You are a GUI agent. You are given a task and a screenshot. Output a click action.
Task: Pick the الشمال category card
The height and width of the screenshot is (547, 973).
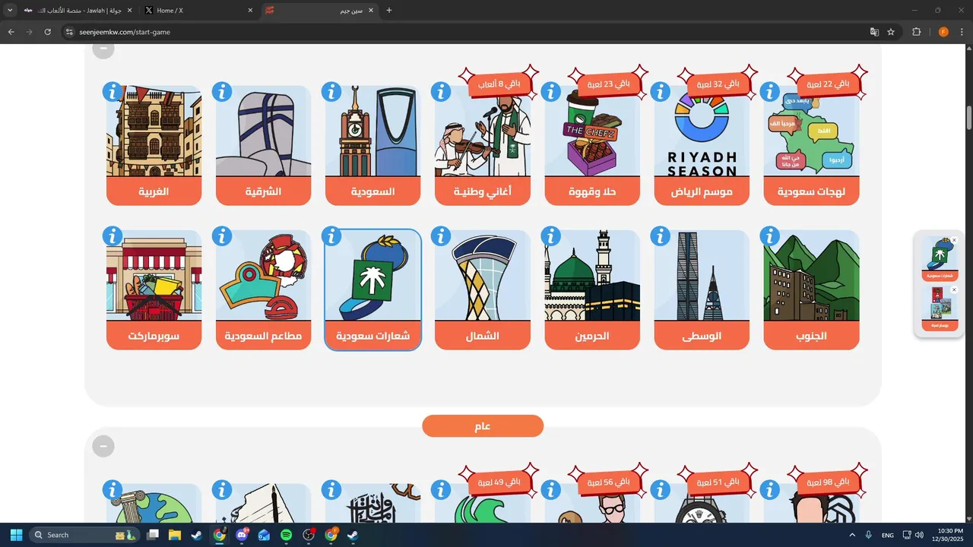(x=483, y=289)
